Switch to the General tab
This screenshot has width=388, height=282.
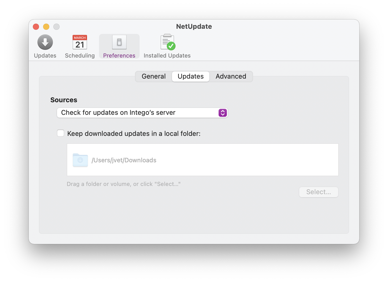coord(154,77)
